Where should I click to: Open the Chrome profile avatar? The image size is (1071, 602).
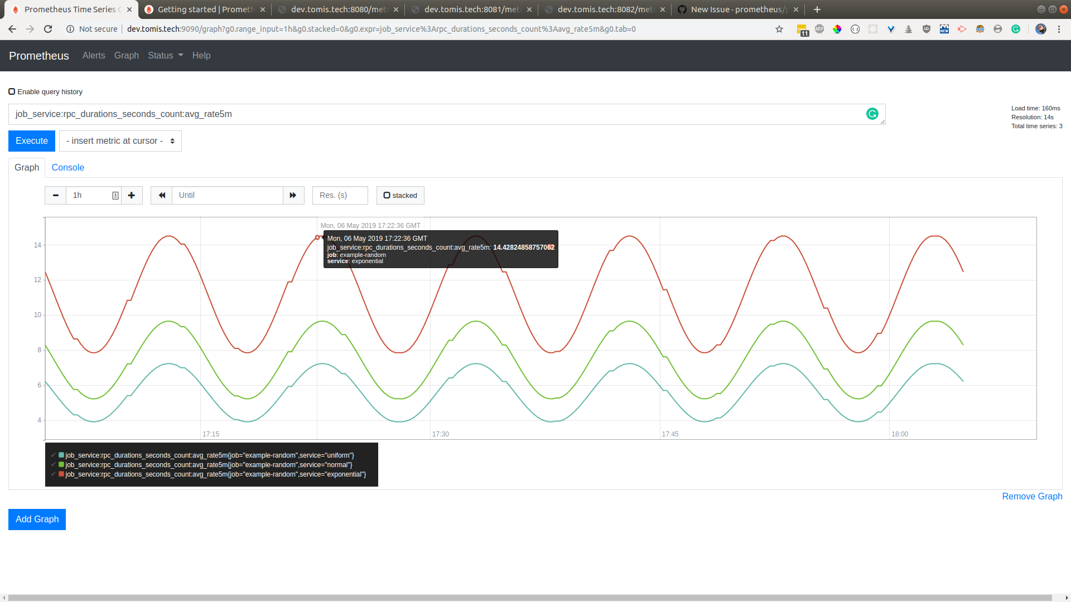pyautogui.click(x=1041, y=29)
